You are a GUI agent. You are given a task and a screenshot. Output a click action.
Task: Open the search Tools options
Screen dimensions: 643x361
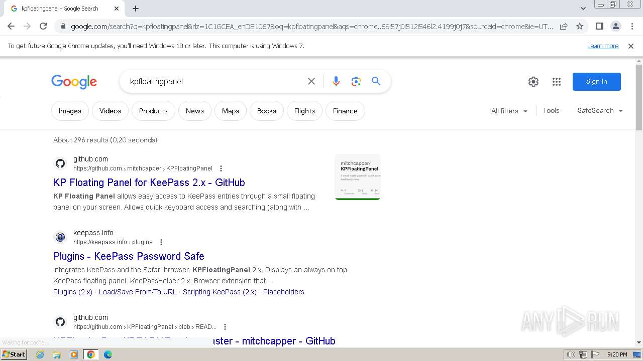551,110
